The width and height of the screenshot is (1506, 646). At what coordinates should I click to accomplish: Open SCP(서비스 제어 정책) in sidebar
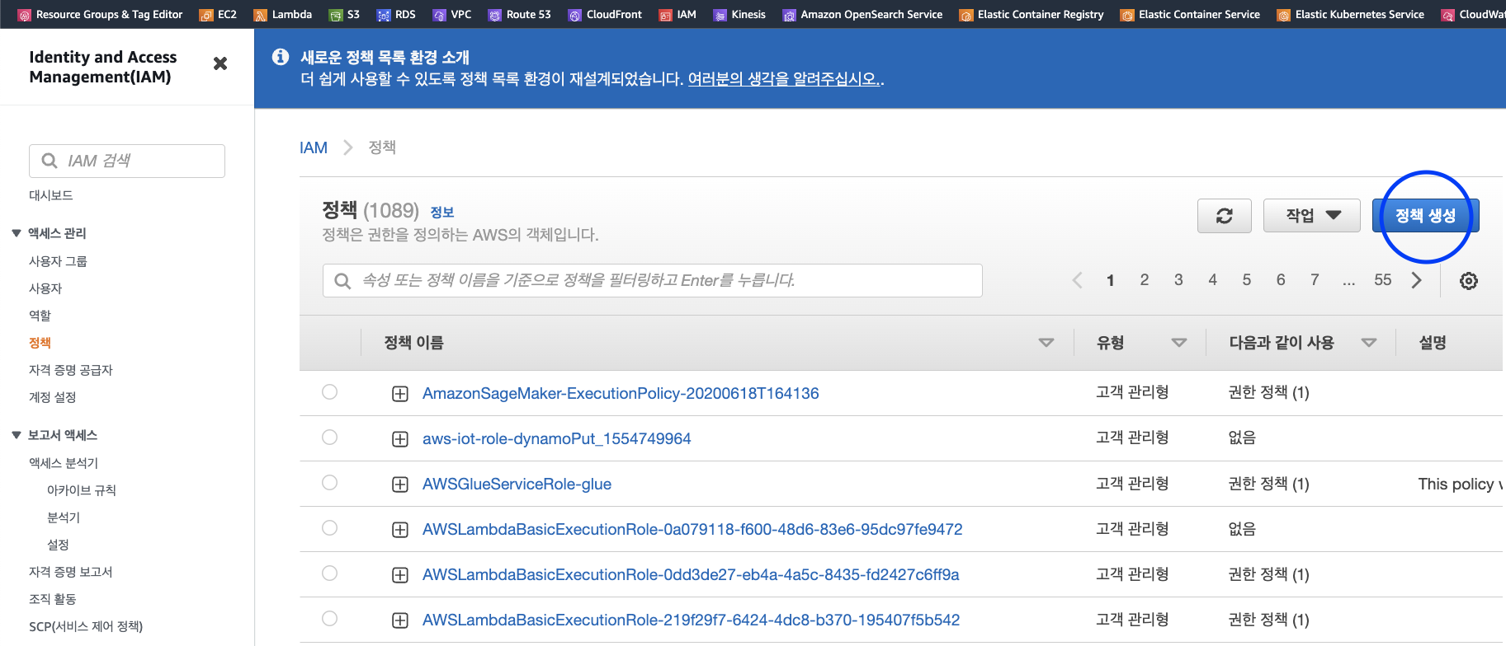(86, 626)
